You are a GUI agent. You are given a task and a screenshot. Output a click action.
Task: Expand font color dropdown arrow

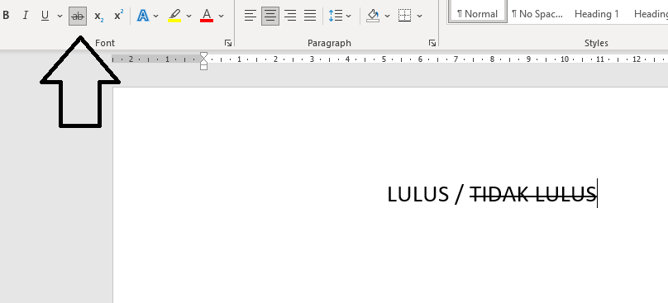(221, 17)
